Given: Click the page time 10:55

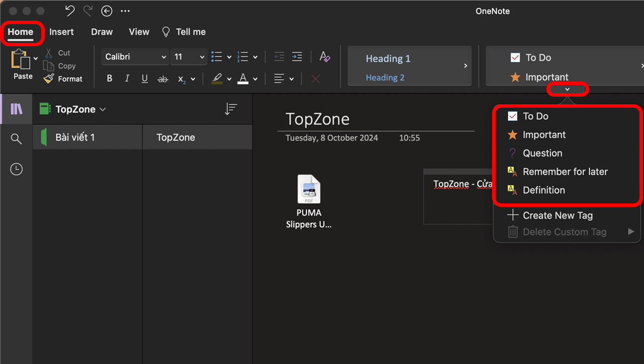Looking at the screenshot, I should pos(409,137).
